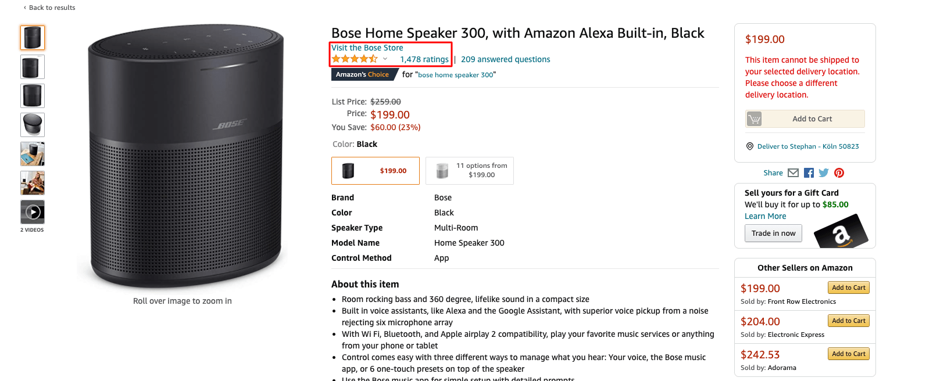Viewport: 940px width, 381px height.
Task: Click the shopping cart icon on Add to Cart
Action: (754, 119)
